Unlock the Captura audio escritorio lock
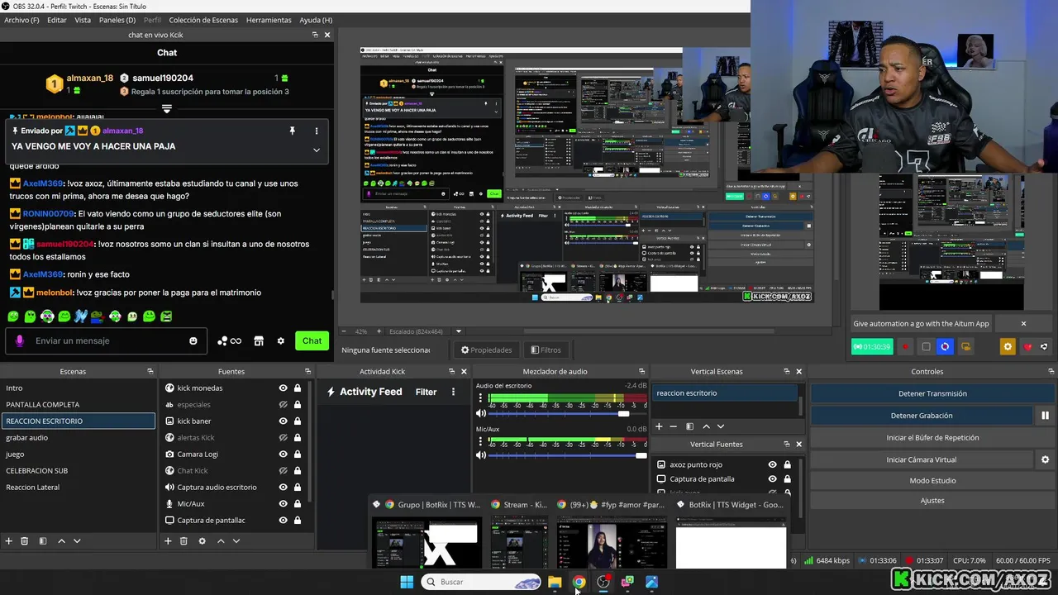This screenshot has height=595, width=1058. [x=298, y=488]
